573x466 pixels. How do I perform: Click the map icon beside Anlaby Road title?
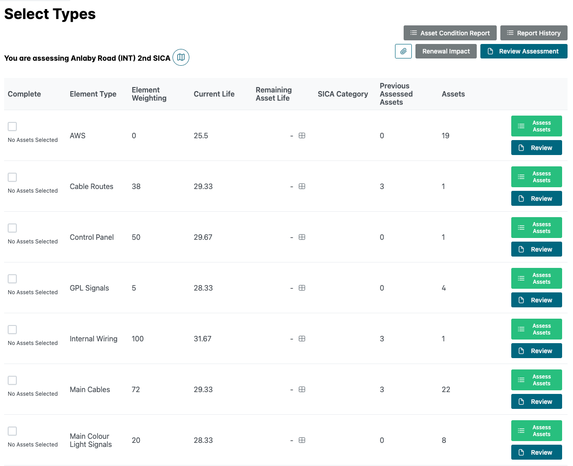tap(181, 58)
